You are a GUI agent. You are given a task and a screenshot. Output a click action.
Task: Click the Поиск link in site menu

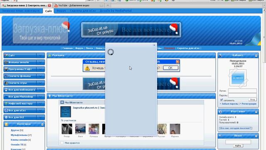pyautogui.click(x=89, y=48)
